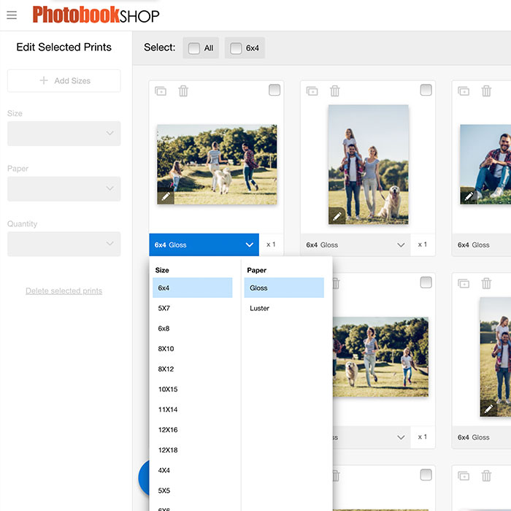This screenshot has height=511, width=511.
Task: Open the hamburger menu
Action: tap(12, 15)
